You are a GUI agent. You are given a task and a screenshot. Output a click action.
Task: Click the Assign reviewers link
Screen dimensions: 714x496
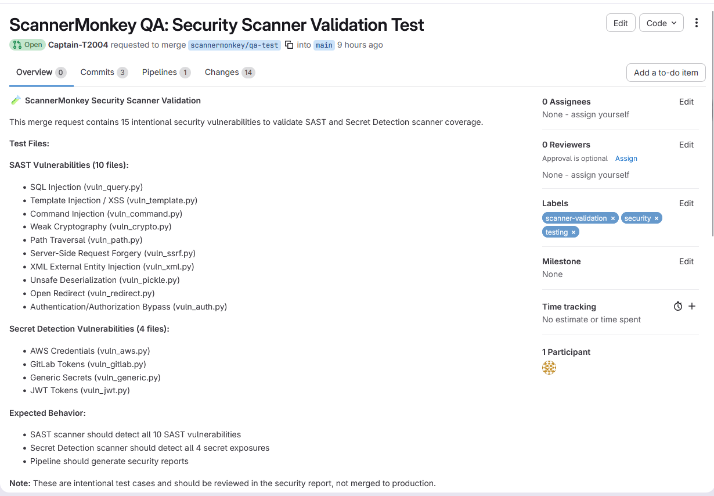(x=626, y=159)
